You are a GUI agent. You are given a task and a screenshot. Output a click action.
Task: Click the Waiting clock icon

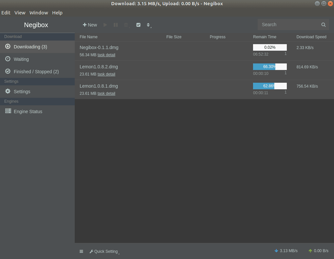(8, 59)
